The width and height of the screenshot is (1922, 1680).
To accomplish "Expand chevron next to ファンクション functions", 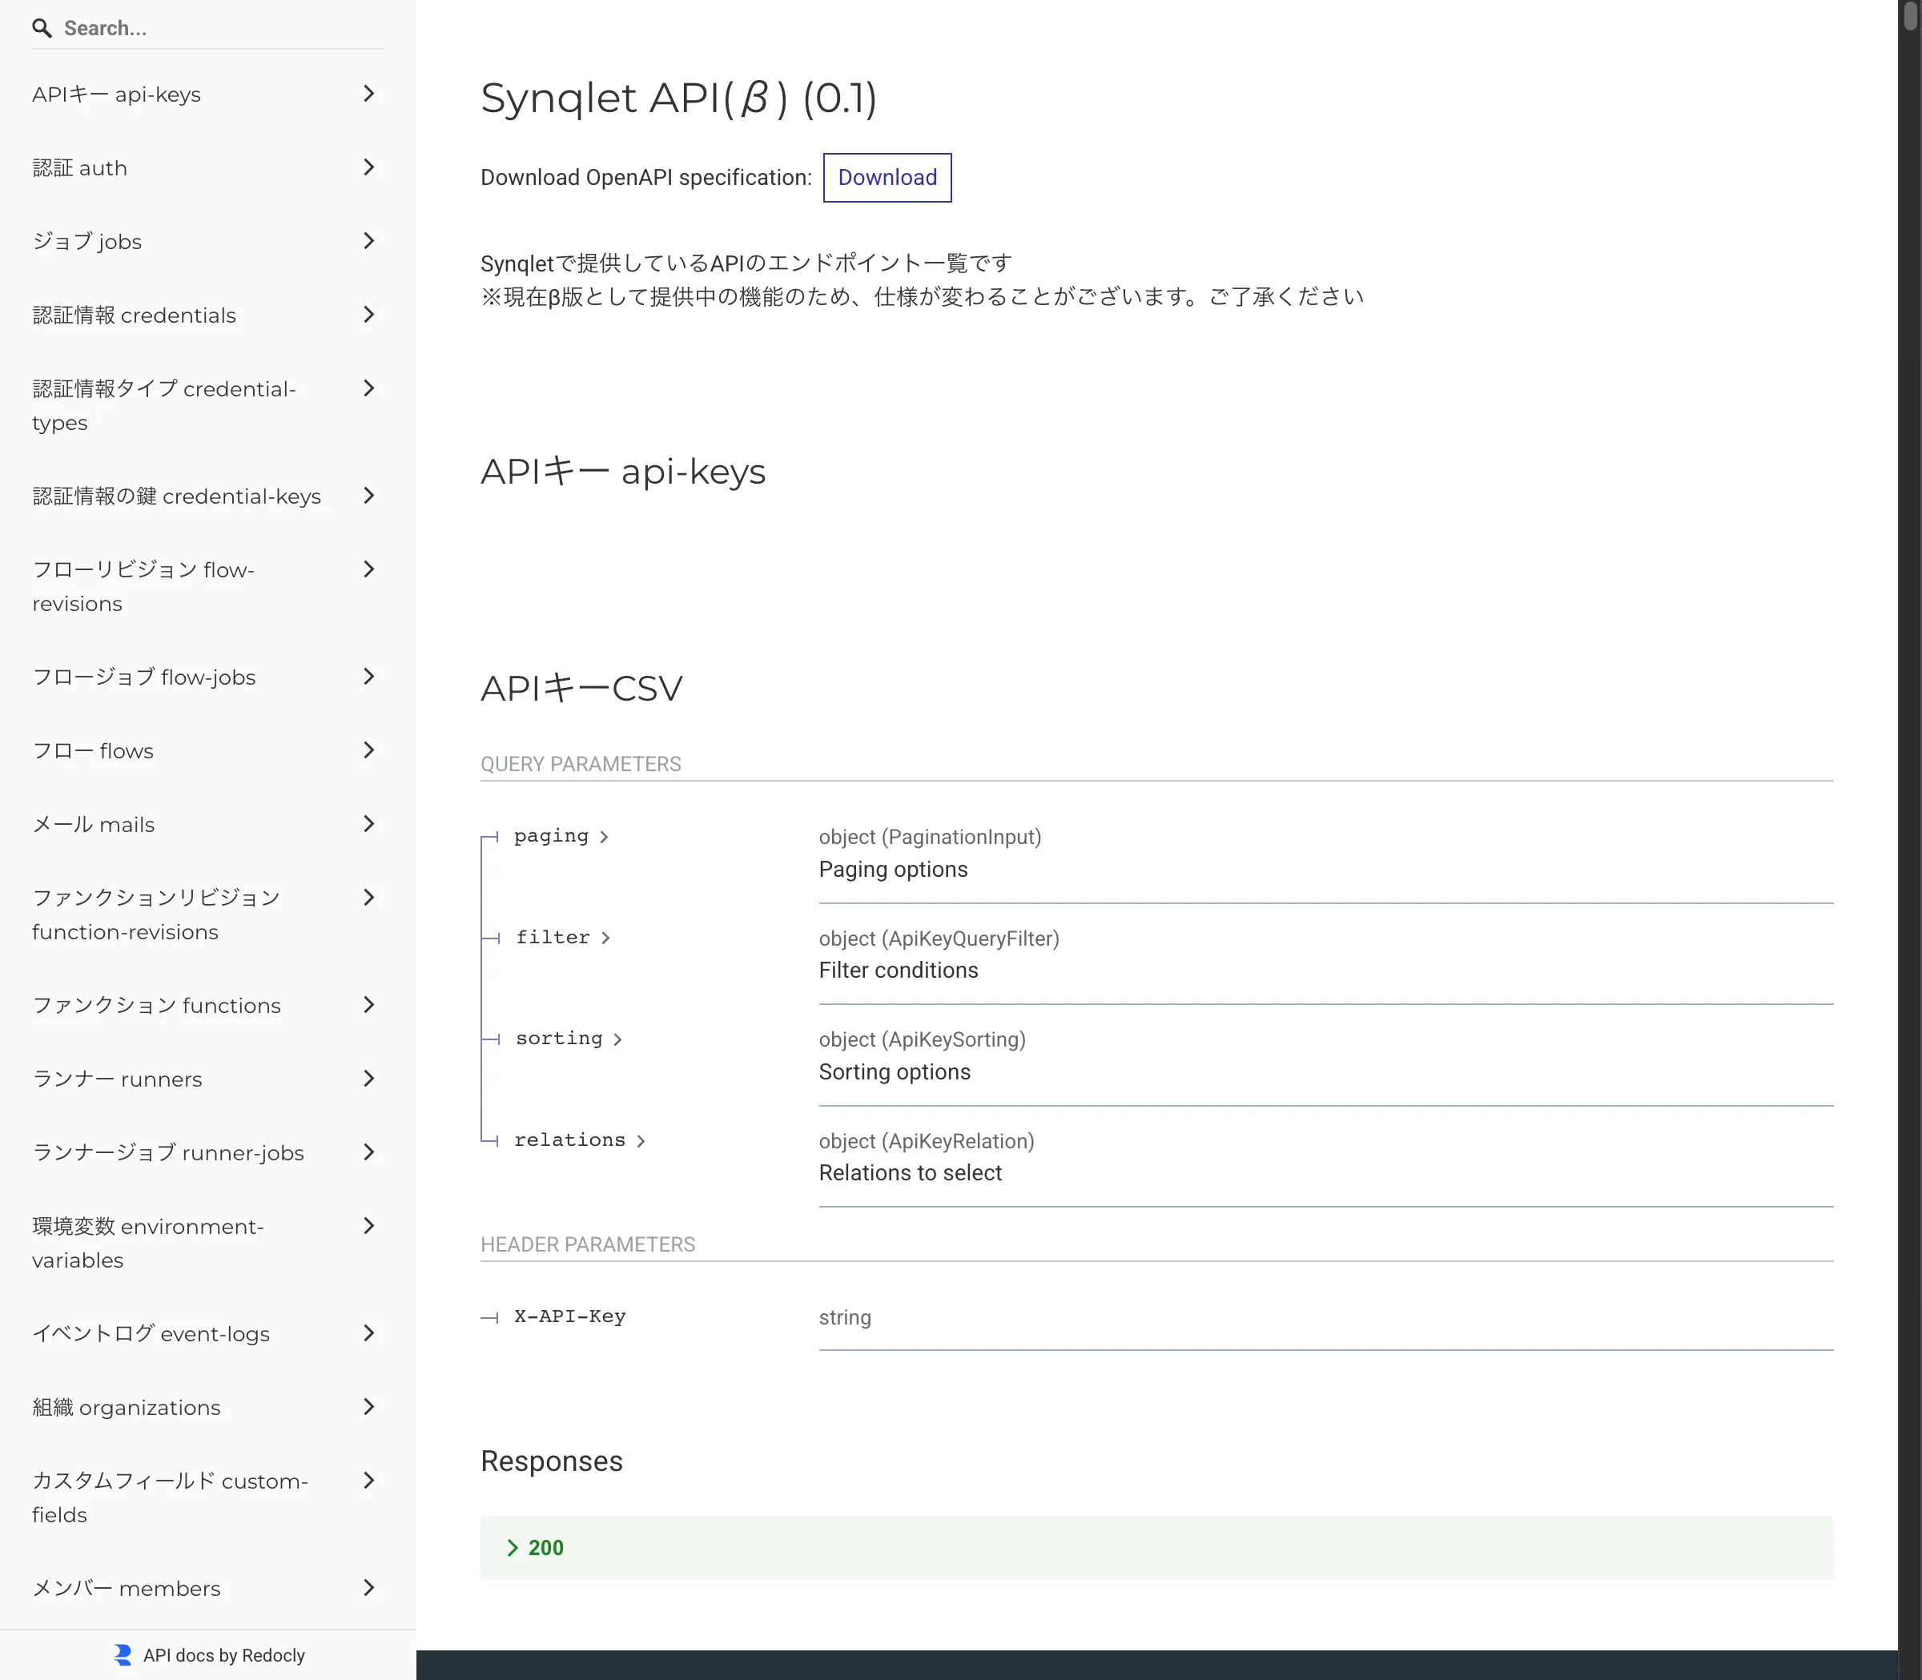I will click(368, 1005).
